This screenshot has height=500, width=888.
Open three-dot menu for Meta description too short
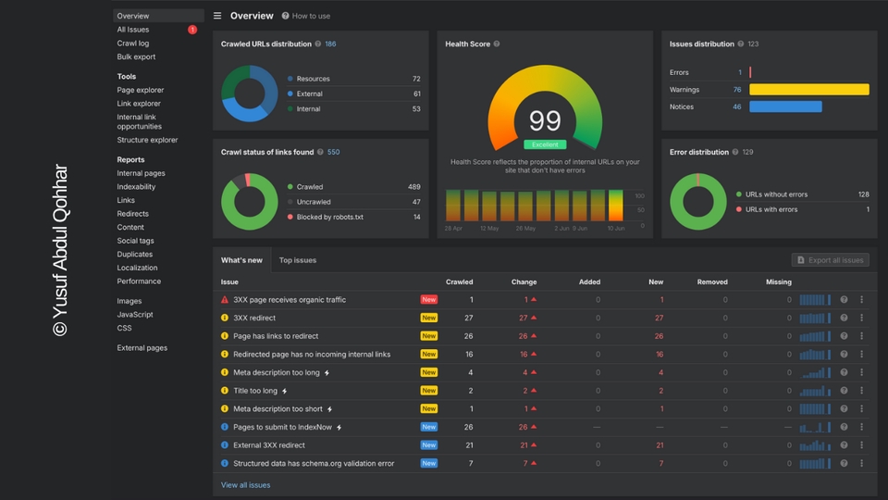[861, 408]
